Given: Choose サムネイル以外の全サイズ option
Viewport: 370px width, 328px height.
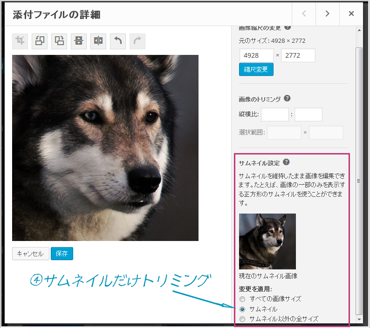Looking at the screenshot, I should 242,319.
